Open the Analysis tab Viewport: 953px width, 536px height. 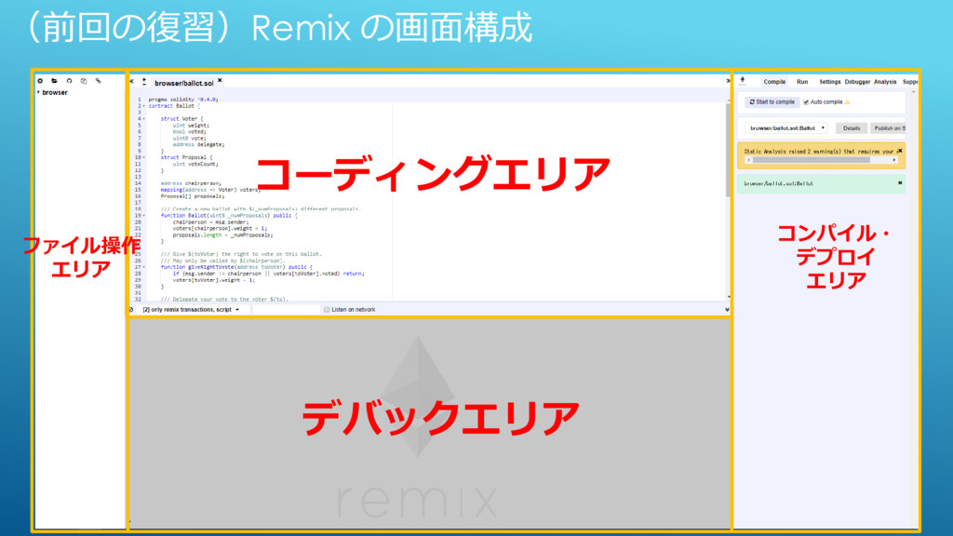click(x=885, y=82)
